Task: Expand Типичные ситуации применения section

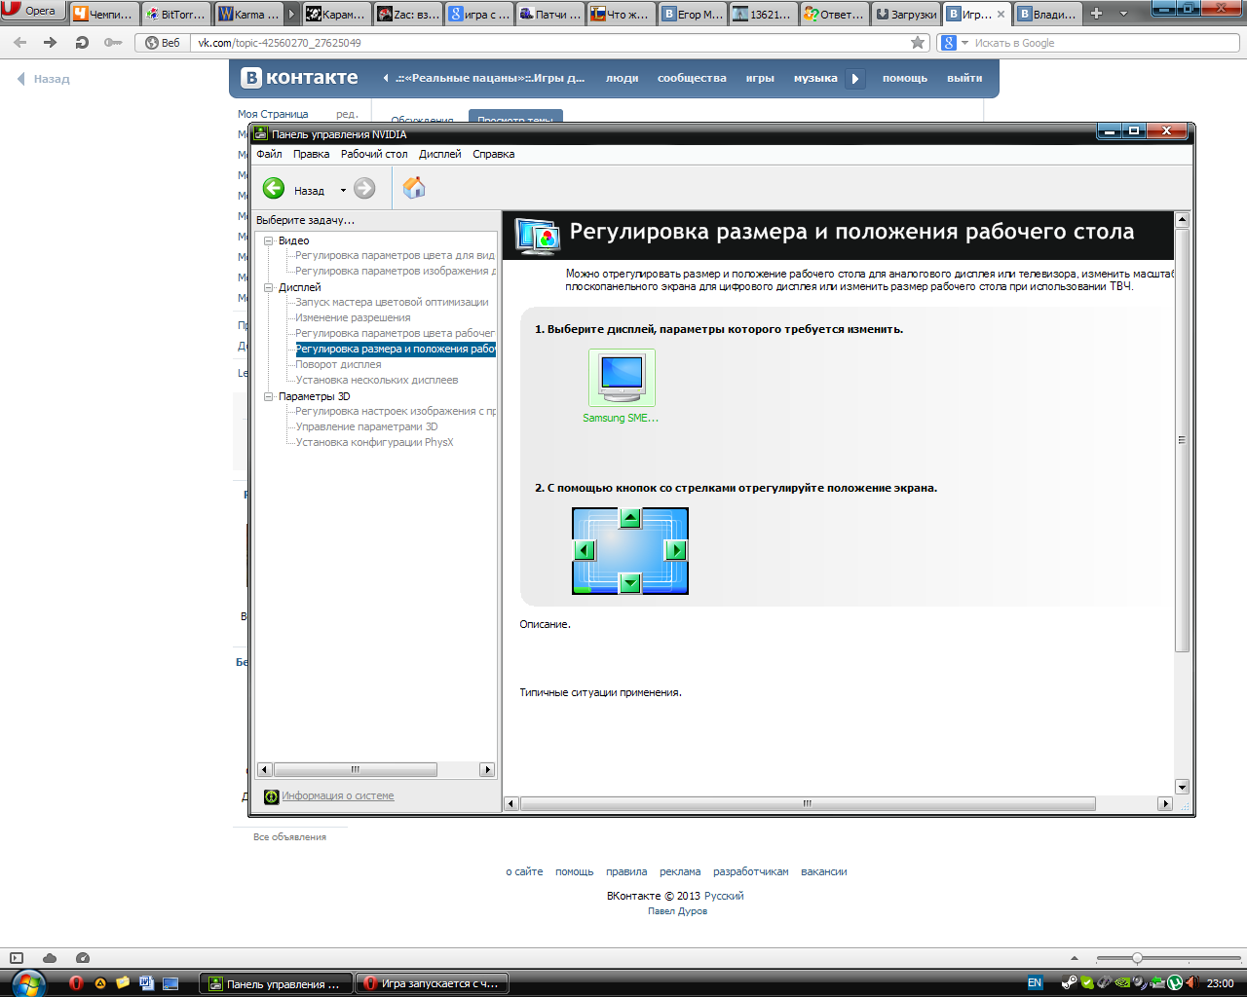Action: tap(600, 692)
